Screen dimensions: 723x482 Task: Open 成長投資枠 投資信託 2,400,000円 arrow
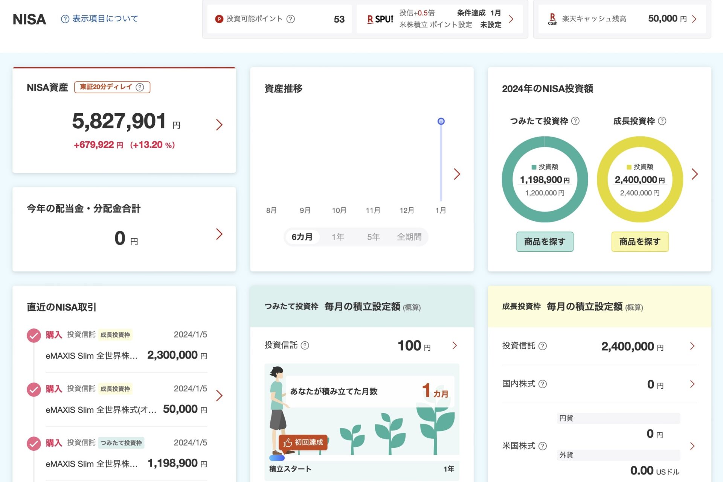[x=692, y=346]
